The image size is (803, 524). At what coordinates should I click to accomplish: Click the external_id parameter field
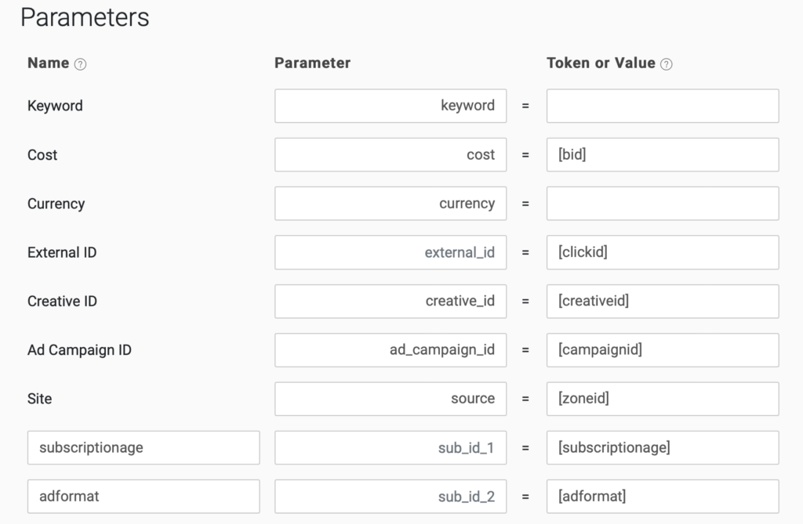(x=390, y=252)
